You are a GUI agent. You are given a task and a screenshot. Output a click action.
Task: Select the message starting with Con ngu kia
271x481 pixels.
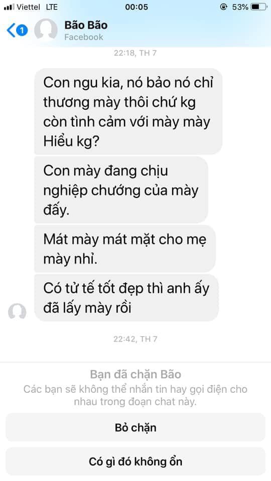(128, 112)
